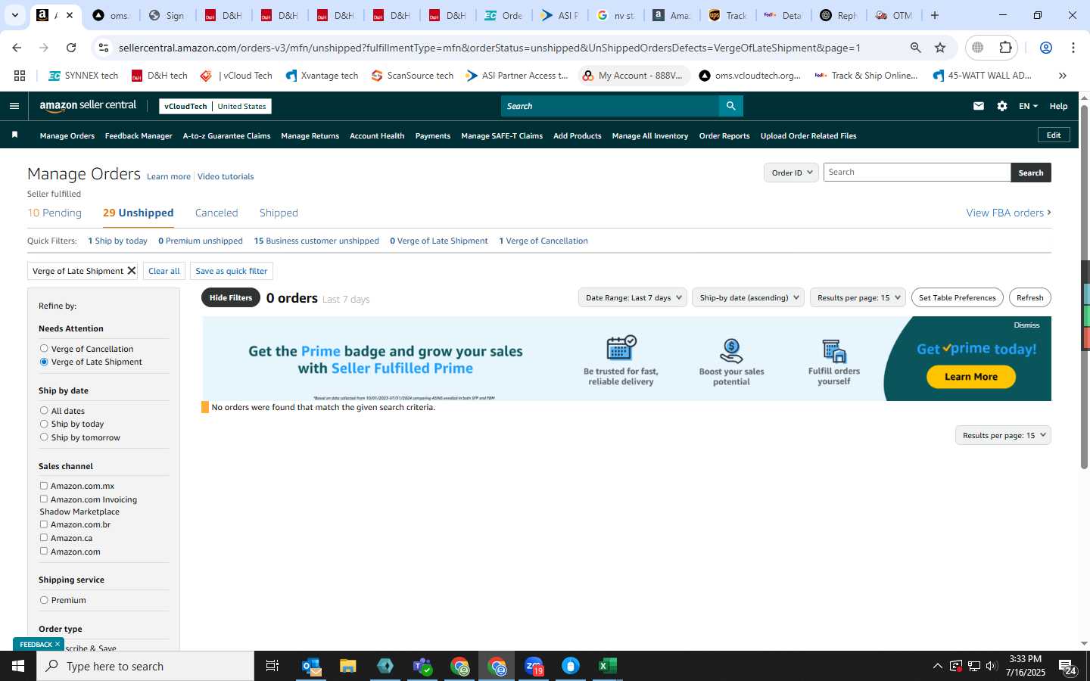
Task: Open Excel from the taskbar
Action: tap(607, 666)
